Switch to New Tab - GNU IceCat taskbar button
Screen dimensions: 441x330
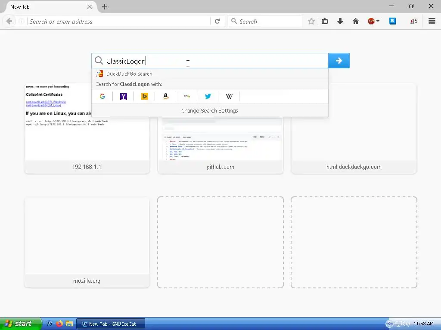click(111, 324)
